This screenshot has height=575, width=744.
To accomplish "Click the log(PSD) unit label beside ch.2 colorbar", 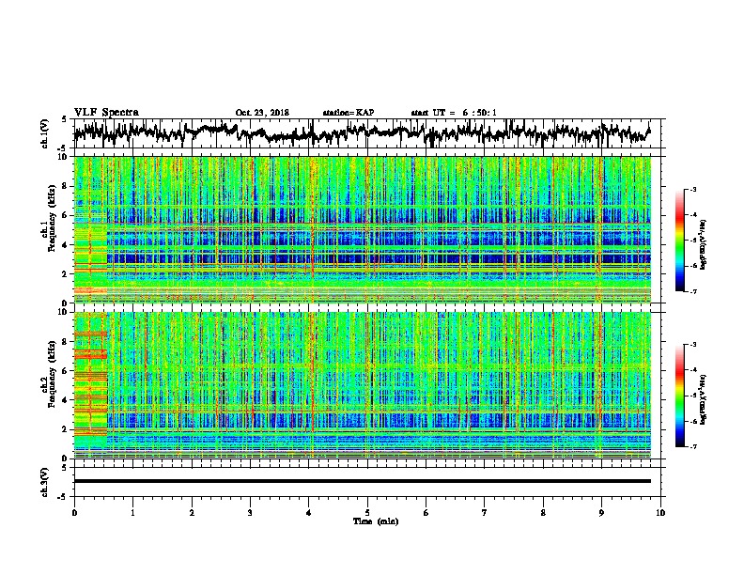I will tap(704, 399).
